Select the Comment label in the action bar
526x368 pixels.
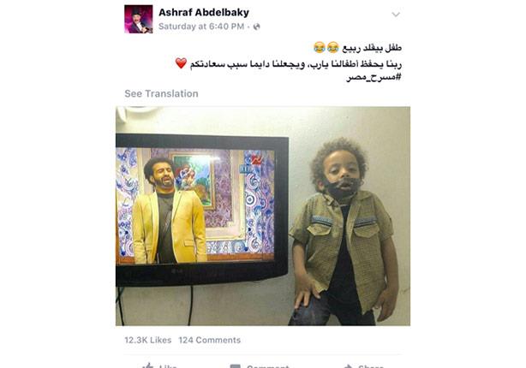(x=267, y=366)
